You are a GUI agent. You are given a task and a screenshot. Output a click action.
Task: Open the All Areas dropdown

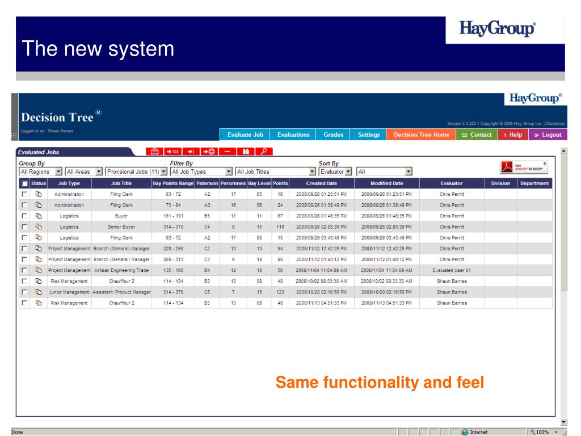tap(84, 171)
